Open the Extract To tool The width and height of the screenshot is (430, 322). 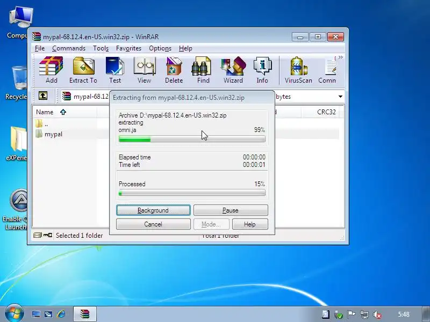pyautogui.click(x=83, y=70)
